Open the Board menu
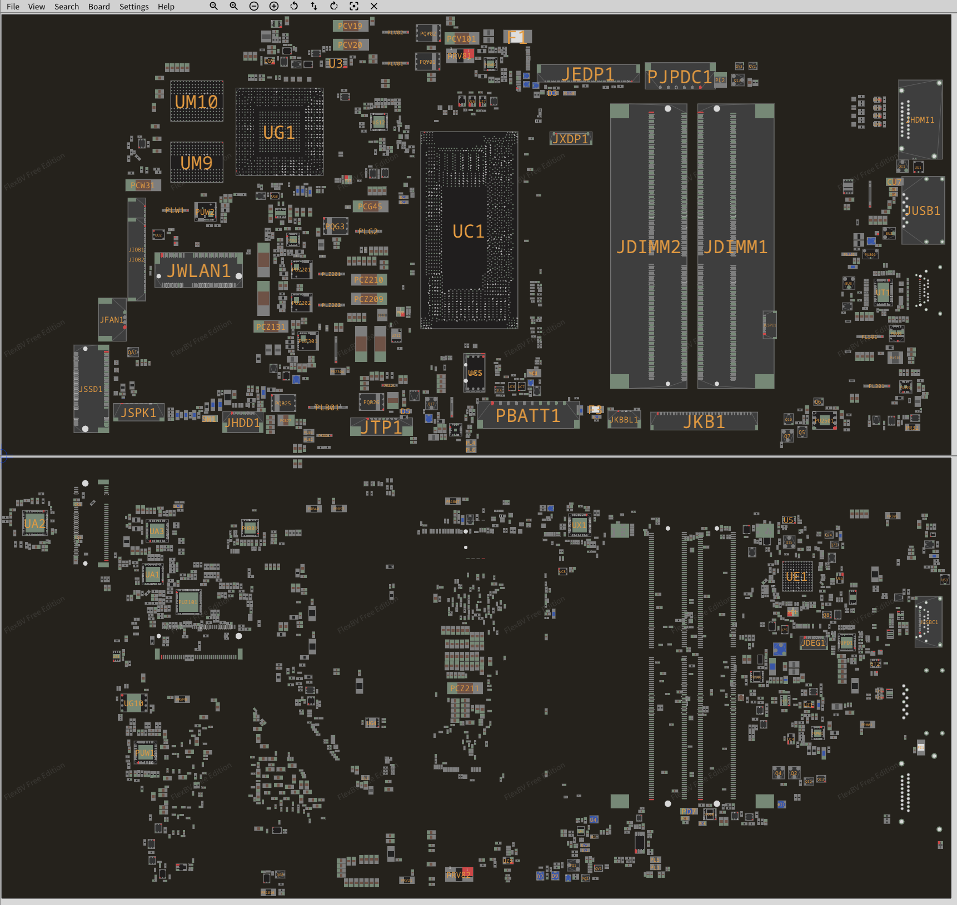Image resolution: width=957 pixels, height=905 pixels. pos(99,7)
